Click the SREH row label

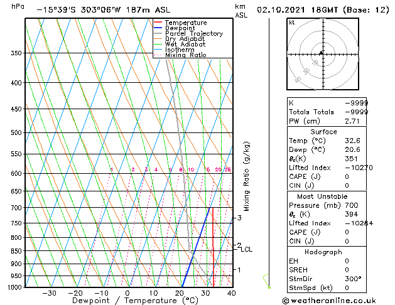[x=298, y=270]
